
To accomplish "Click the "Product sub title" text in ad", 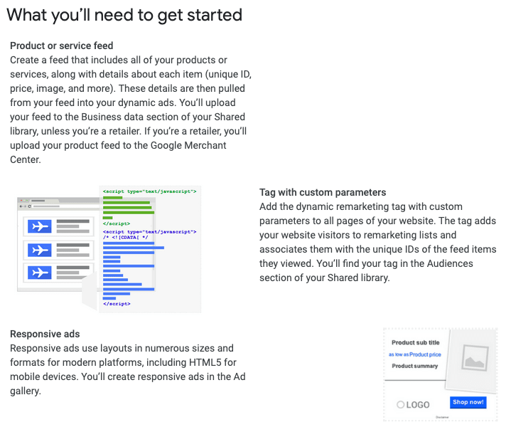I will [x=416, y=342].
